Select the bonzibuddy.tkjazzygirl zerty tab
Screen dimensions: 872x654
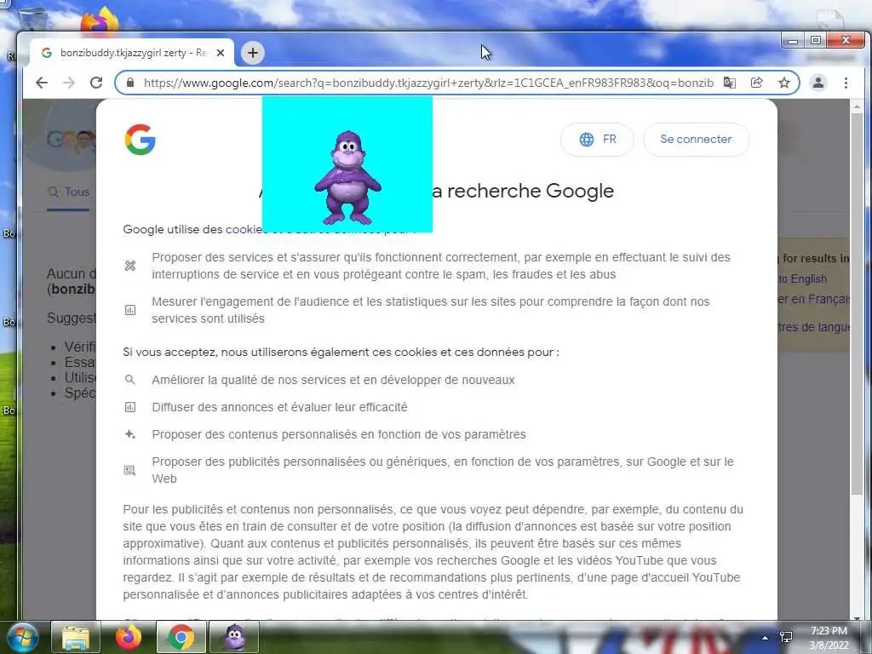(133, 53)
